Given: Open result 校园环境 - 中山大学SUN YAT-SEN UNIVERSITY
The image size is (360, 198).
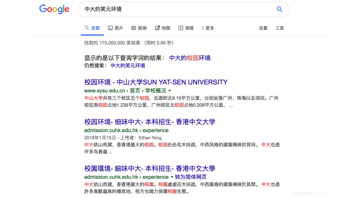Looking at the screenshot, I should pyautogui.click(x=156, y=82).
